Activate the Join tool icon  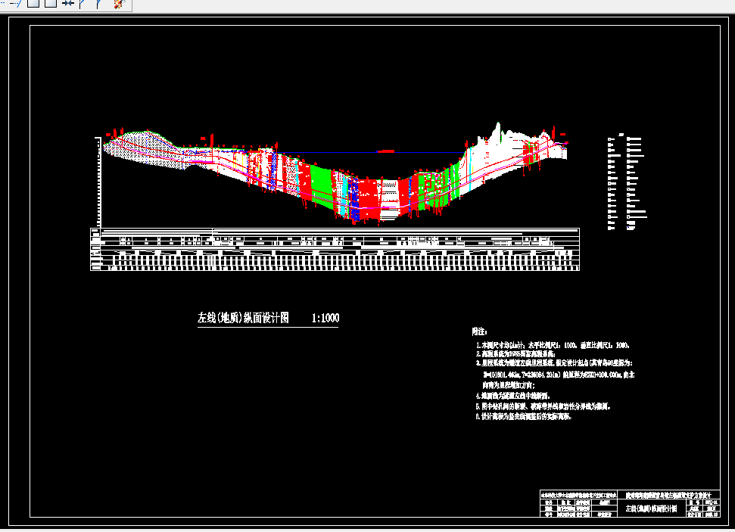68,3
